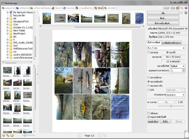Select the landscape orientation radio button (แนวนอน)
Screen dimensions: 189x139
[149, 52]
